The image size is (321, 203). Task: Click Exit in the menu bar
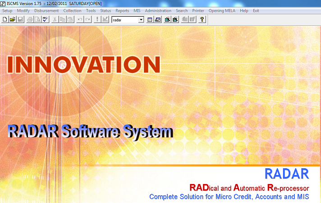[256, 10]
